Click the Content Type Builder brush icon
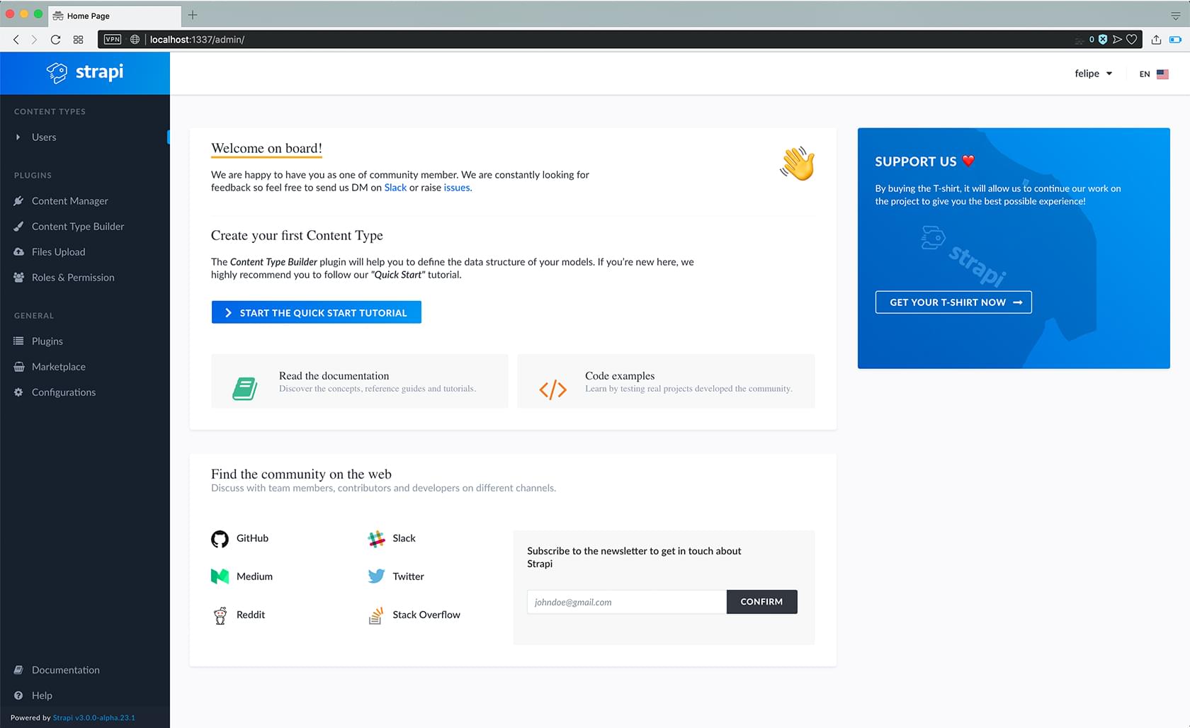The width and height of the screenshot is (1190, 728). 18,227
